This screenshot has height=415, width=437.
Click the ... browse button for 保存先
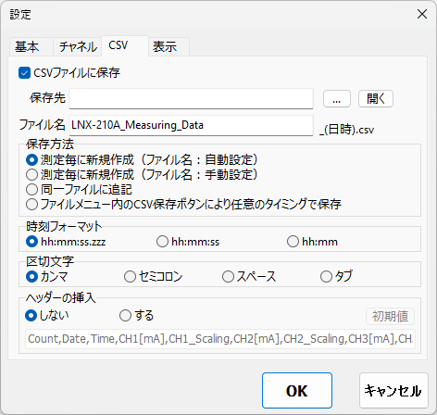[x=337, y=99]
